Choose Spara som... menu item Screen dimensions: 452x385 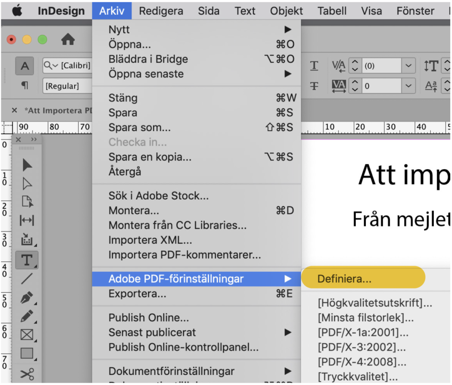pyautogui.click(x=196, y=127)
